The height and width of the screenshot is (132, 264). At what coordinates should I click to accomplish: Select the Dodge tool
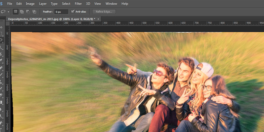click(1, 116)
